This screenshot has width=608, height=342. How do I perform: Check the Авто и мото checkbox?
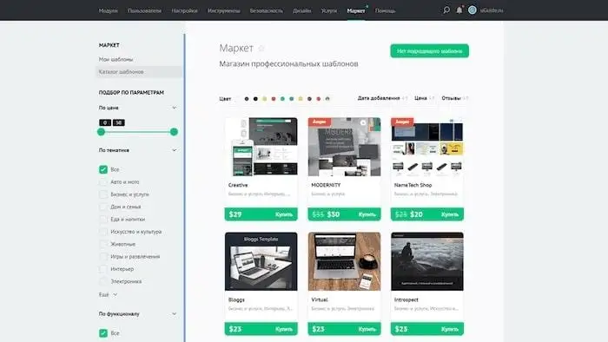103,182
